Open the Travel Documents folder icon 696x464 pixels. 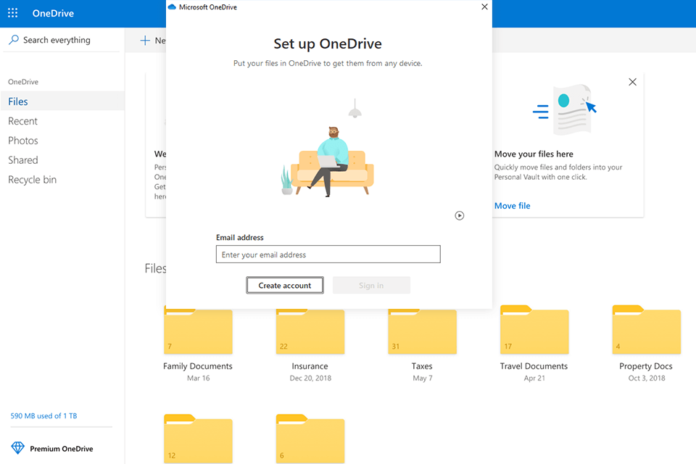coord(534,329)
